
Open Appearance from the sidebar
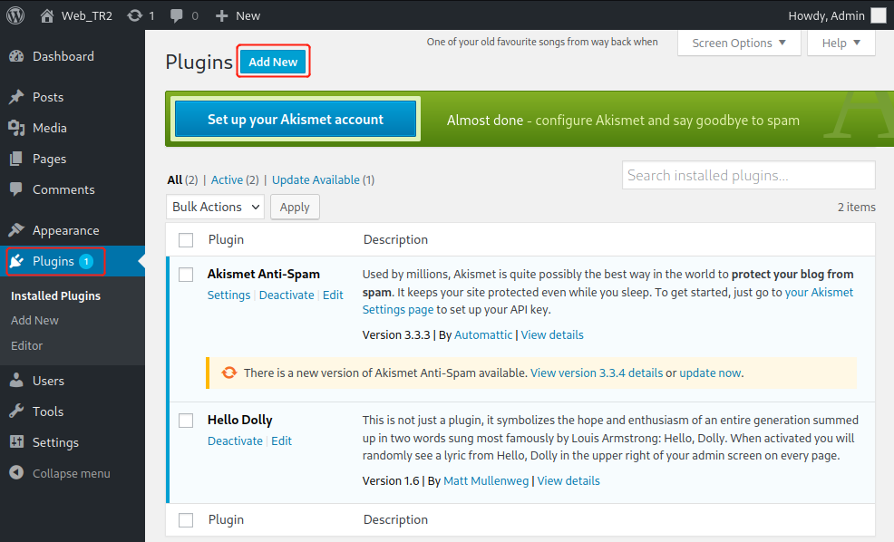65,230
